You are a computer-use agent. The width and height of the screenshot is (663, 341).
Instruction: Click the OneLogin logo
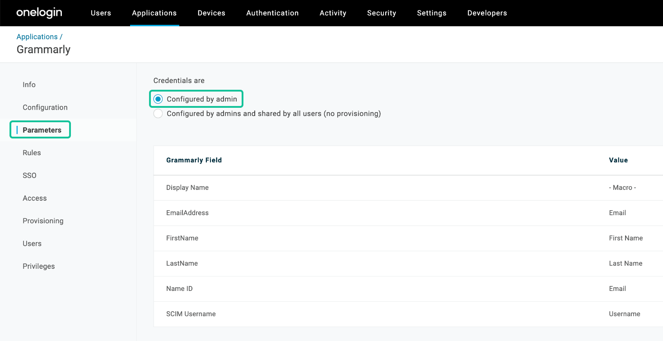(x=39, y=13)
